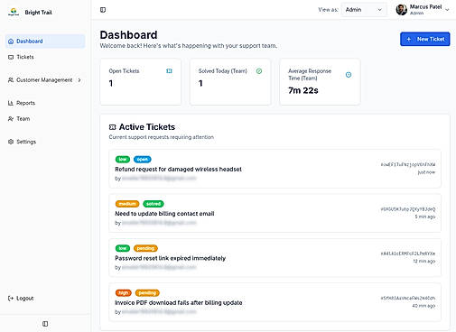This screenshot has width=456, height=332.
Task: Click 'low' badge on refund request ticket
Action: pos(123,160)
